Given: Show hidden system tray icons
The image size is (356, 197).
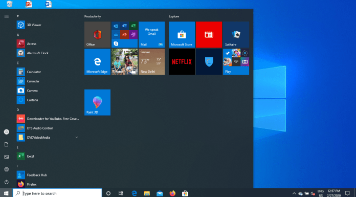Looking at the screenshot, I should click(x=294, y=193).
